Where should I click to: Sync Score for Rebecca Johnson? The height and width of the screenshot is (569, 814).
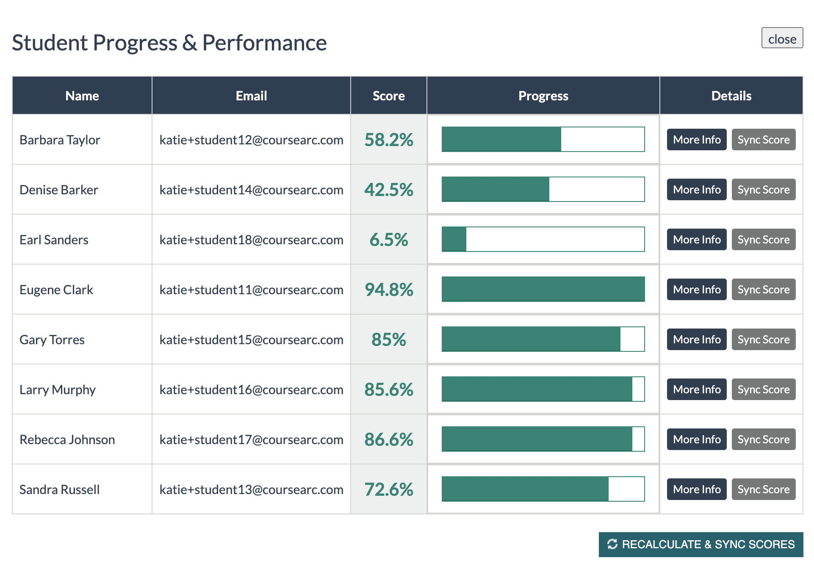763,439
